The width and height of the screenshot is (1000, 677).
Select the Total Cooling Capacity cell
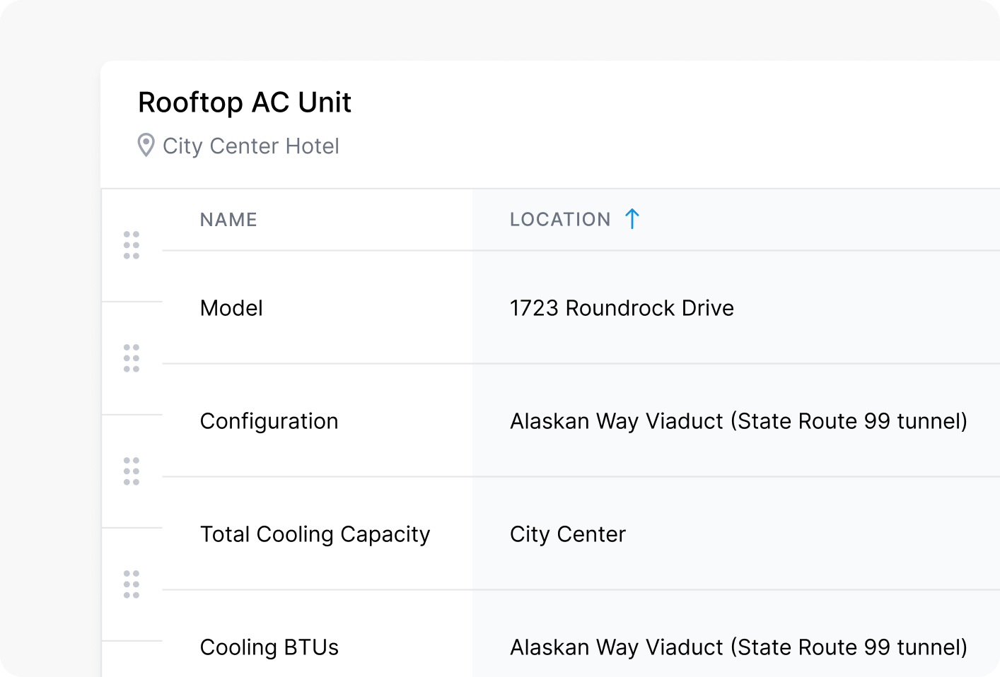tap(315, 534)
